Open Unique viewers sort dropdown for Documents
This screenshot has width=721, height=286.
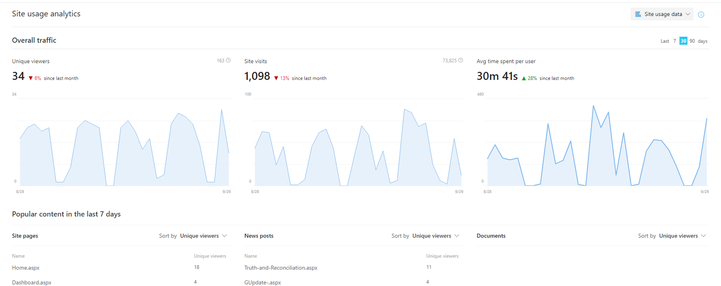pos(678,236)
